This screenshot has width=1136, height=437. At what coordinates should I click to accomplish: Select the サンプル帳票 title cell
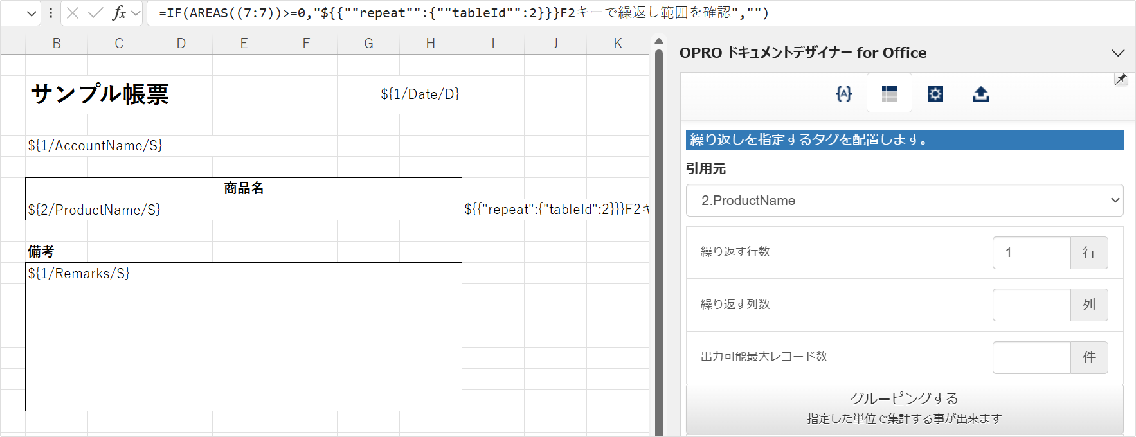pyautogui.click(x=119, y=94)
